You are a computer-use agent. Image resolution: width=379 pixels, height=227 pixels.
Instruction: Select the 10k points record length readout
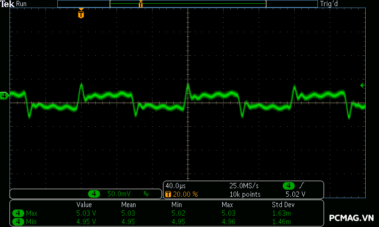[x=244, y=194]
